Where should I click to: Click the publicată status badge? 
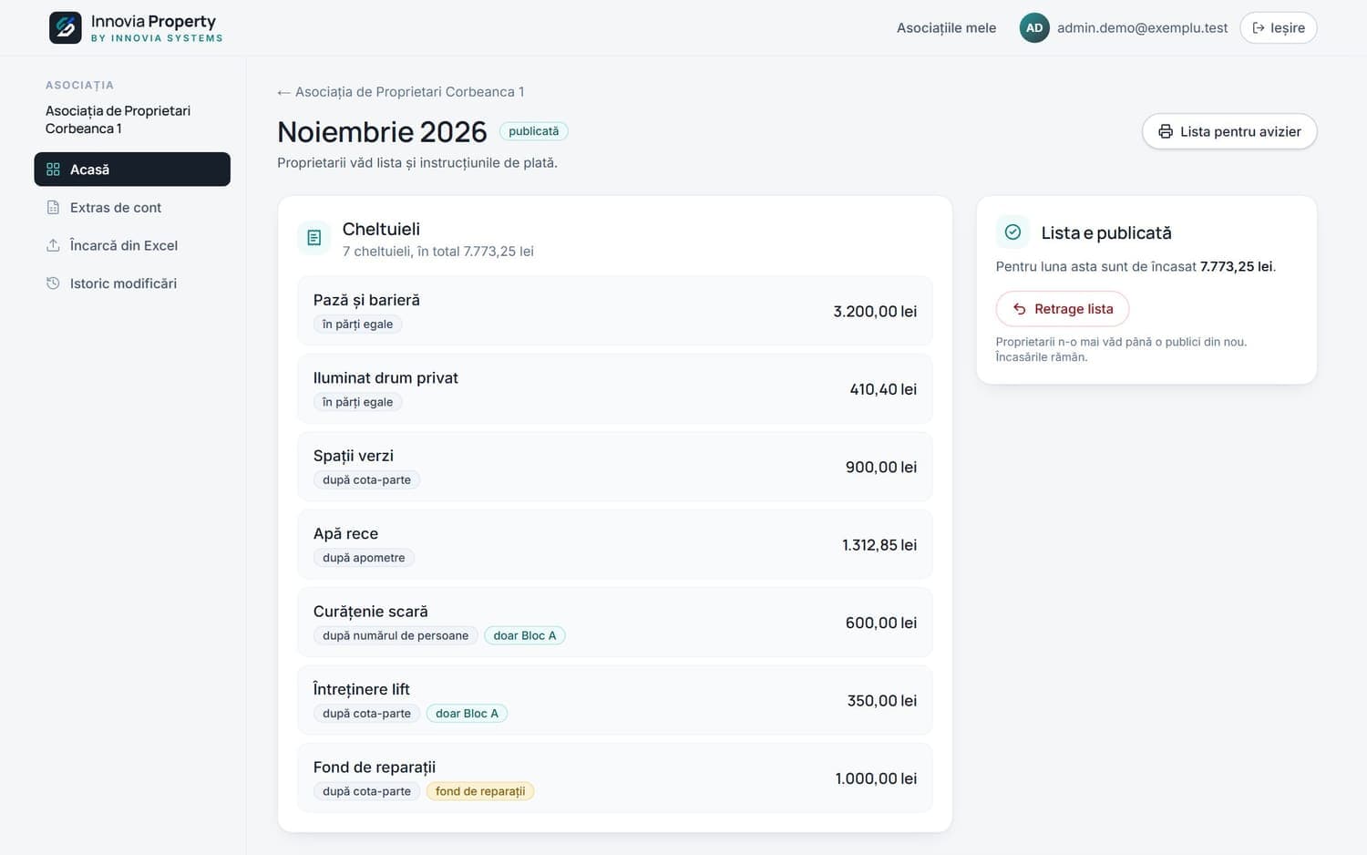pos(534,131)
